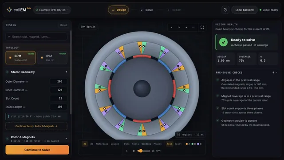Click the 18 RPM readout
Viewport: 284px width, 160px height.
pyautogui.click(x=156, y=151)
